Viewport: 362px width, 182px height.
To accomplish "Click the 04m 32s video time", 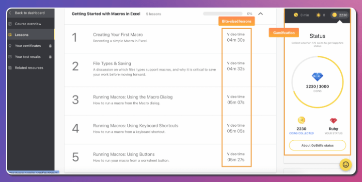I will [x=236, y=69].
